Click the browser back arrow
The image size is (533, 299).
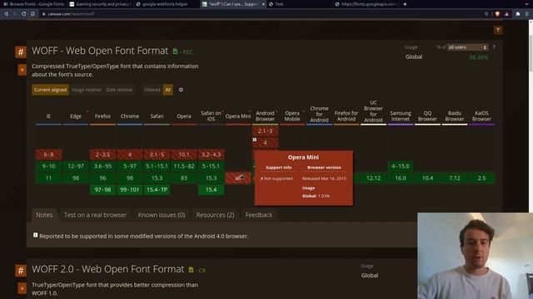tap(6, 14)
